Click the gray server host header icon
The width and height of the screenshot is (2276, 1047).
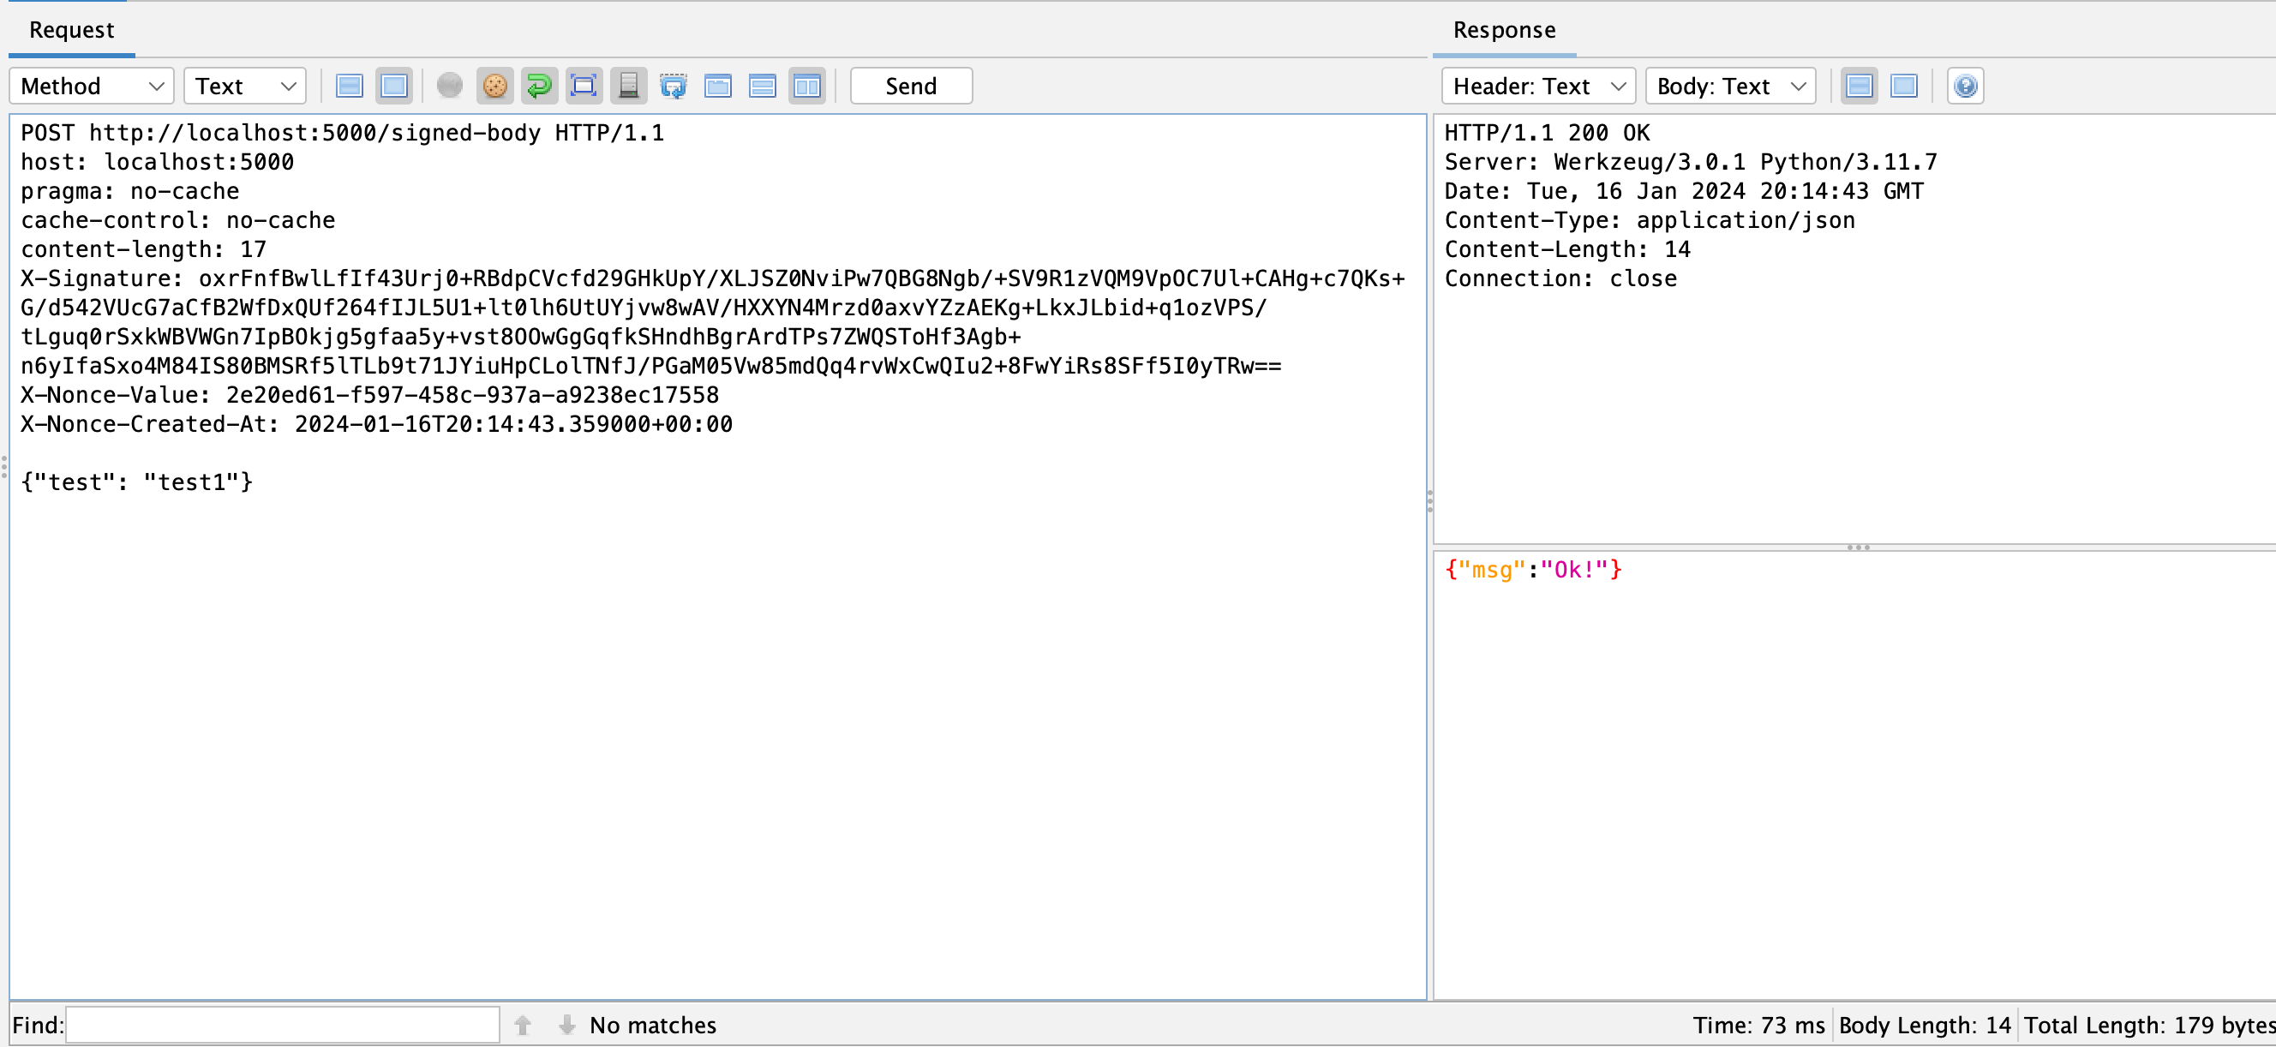pyautogui.click(x=628, y=86)
